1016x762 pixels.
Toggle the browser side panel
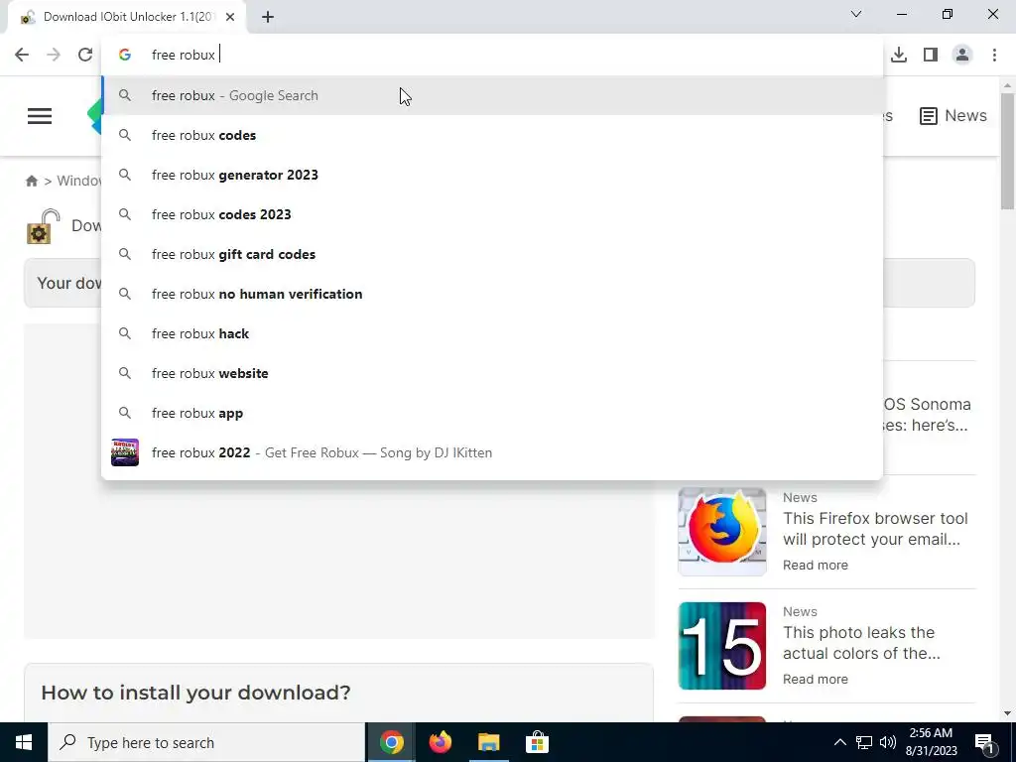(931, 56)
